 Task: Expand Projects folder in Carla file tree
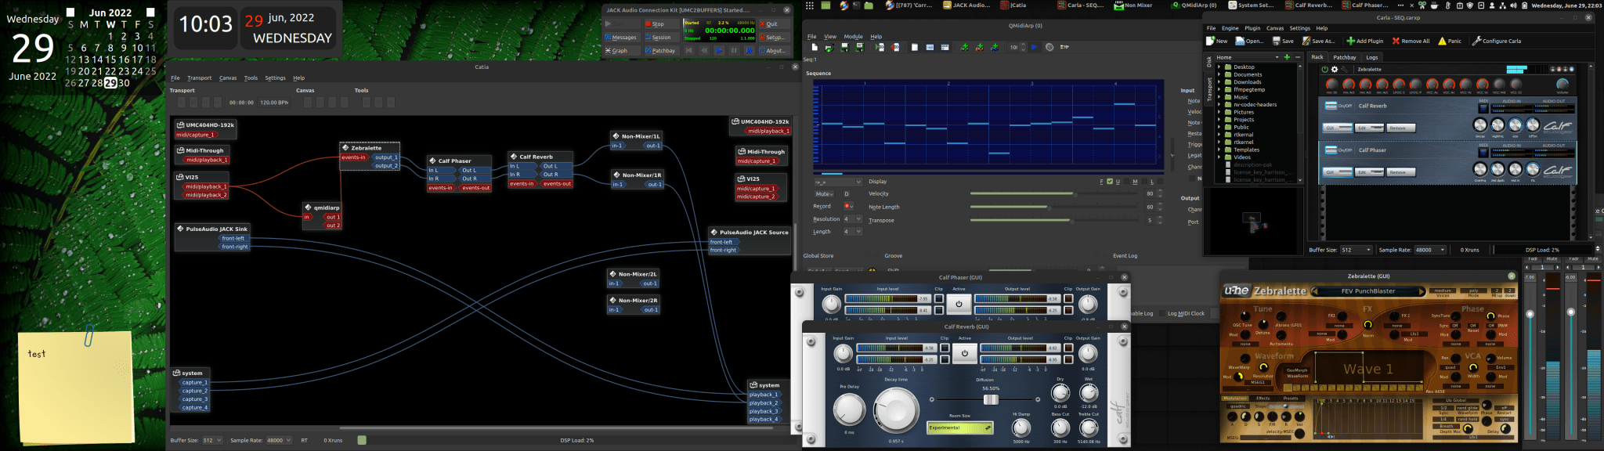pos(1219,120)
